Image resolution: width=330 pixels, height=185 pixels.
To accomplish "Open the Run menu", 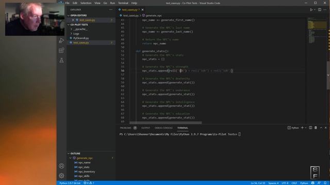I will coord(112,3).
